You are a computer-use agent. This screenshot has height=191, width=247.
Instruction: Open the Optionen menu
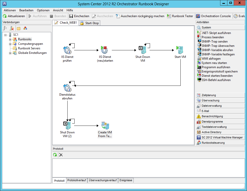point(43,10)
